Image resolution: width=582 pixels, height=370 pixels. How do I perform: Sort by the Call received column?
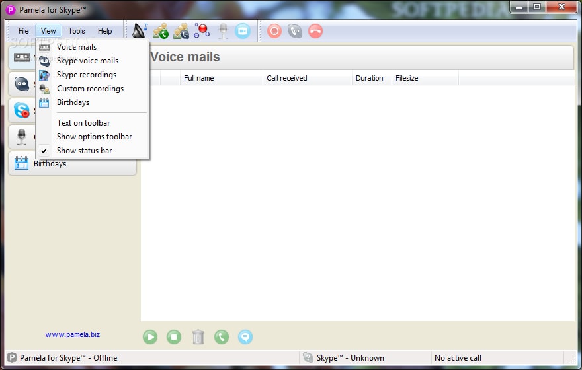pyautogui.click(x=308, y=78)
